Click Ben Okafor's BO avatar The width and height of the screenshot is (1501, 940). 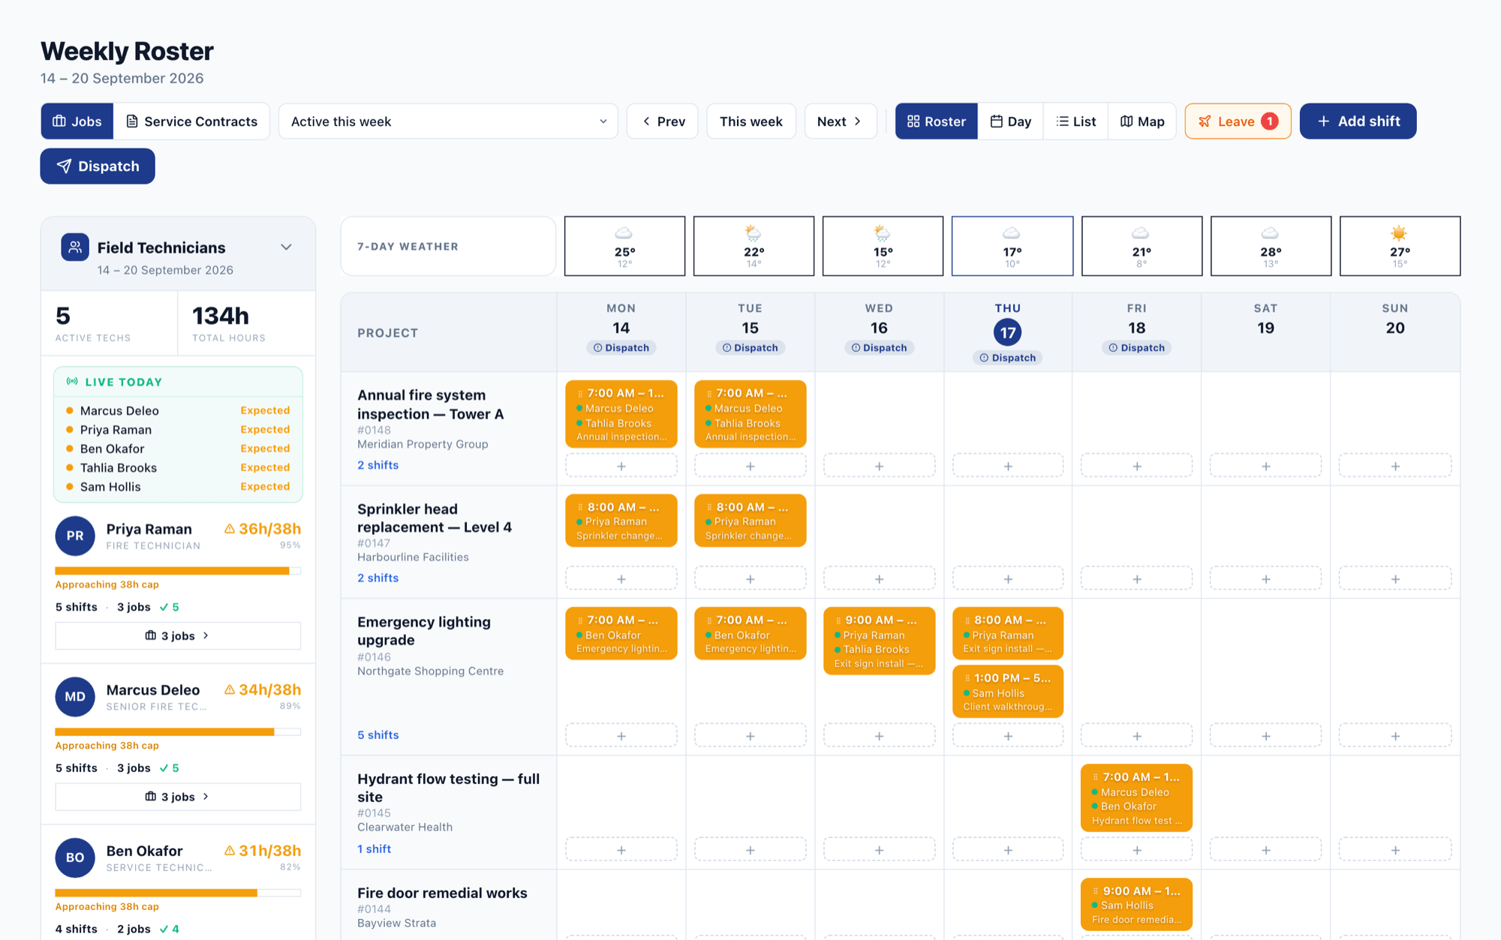click(75, 857)
